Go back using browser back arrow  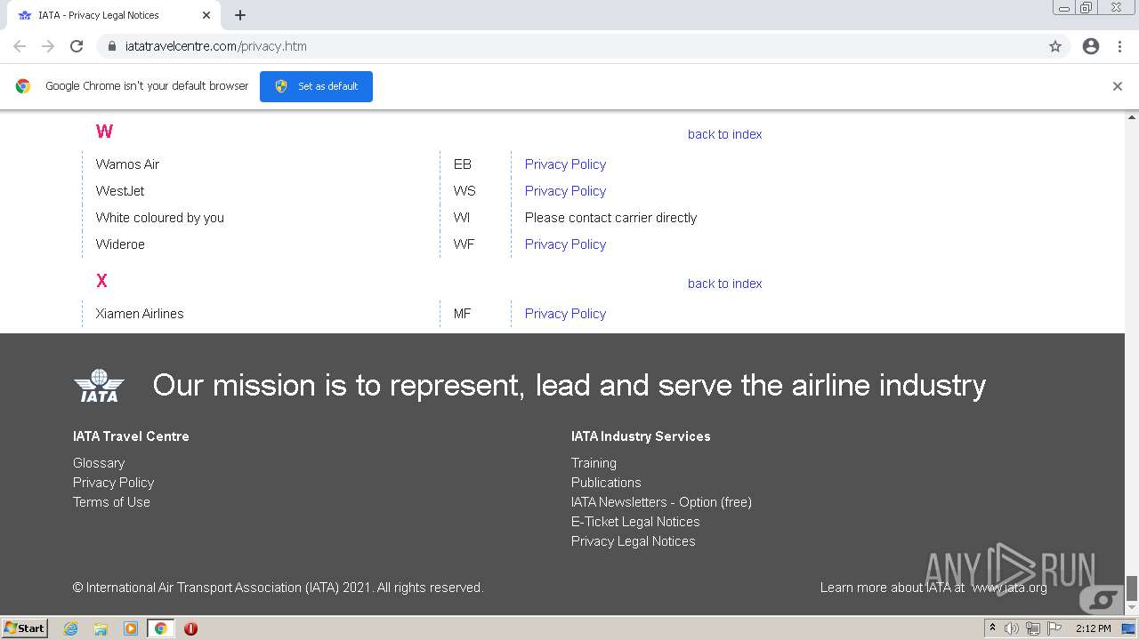(x=20, y=46)
